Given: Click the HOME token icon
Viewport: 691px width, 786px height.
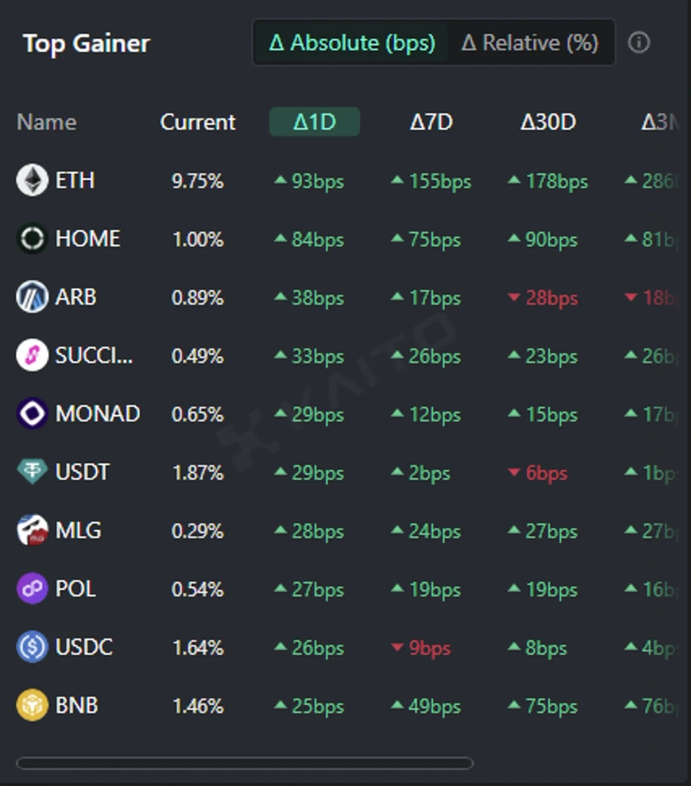Looking at the screenshot, I should pyautogui.click(x=32, y=239).
